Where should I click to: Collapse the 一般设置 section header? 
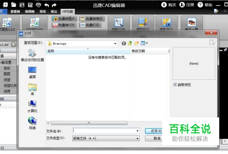coord(8,62)
